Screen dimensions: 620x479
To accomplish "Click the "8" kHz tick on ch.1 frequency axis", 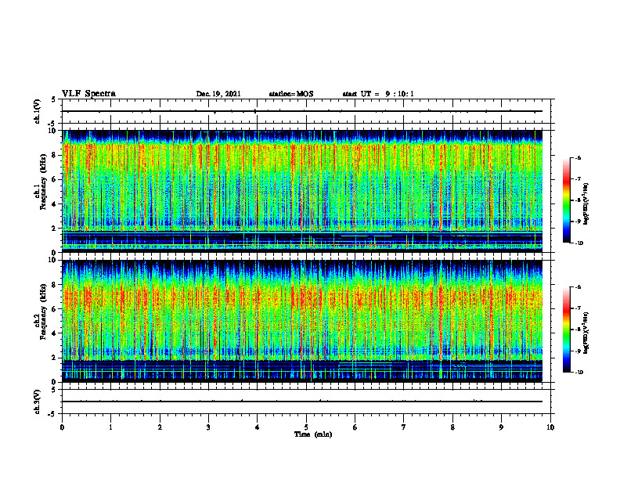I will pyautogui.click(x=55, y=155).
